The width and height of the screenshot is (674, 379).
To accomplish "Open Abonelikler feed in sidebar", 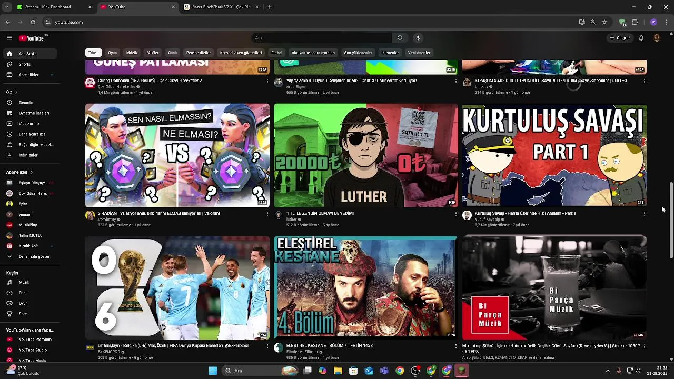I will [x=31, y=75].
